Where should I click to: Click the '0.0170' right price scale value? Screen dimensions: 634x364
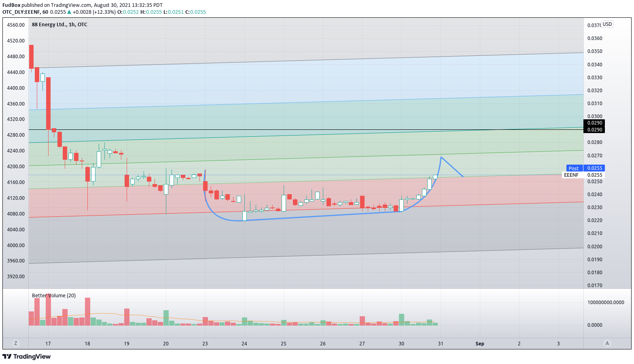click(x=595, y=286)
